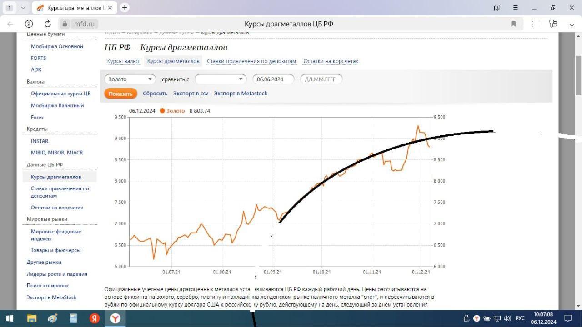Open INSTAR sidebar link
Viewport: 582px width, 327px height.
click(x=40, y=141)
